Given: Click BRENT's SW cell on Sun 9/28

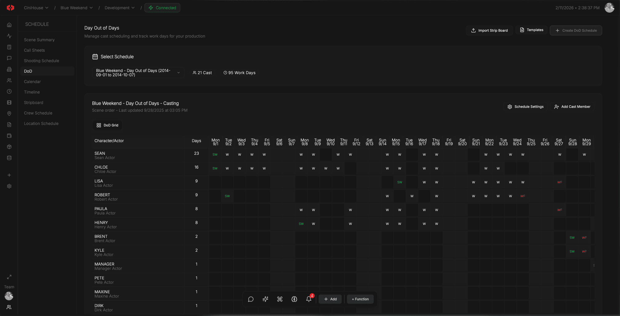Looking at the screenshot, I should 572,238.
